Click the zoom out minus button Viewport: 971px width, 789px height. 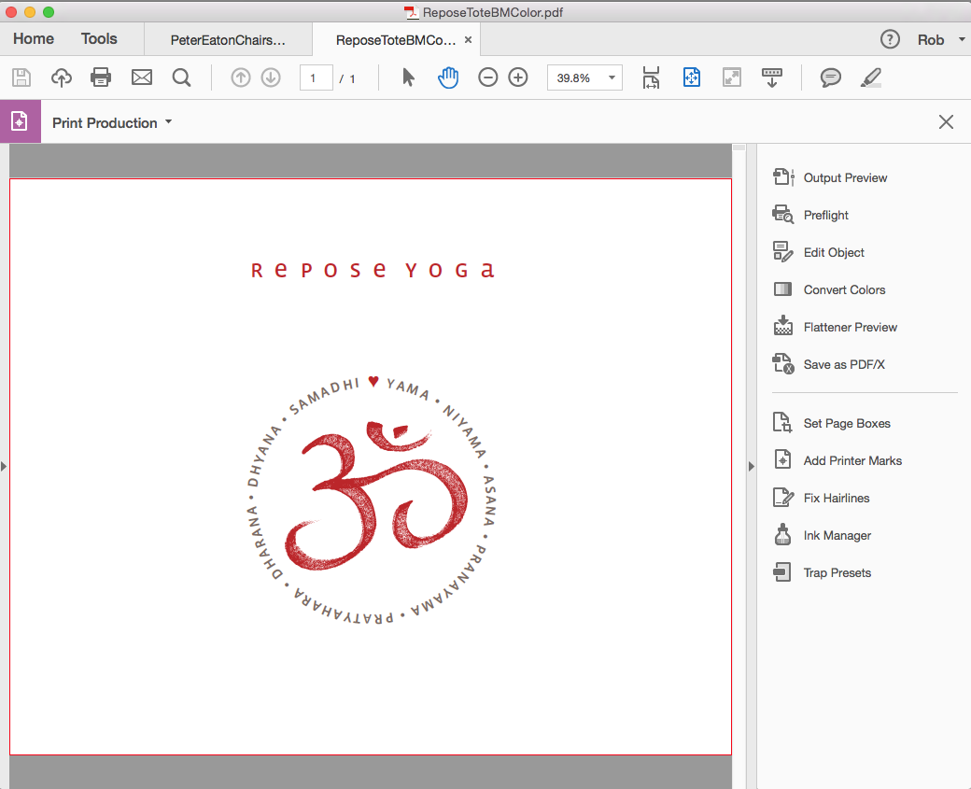pos(488,77)
